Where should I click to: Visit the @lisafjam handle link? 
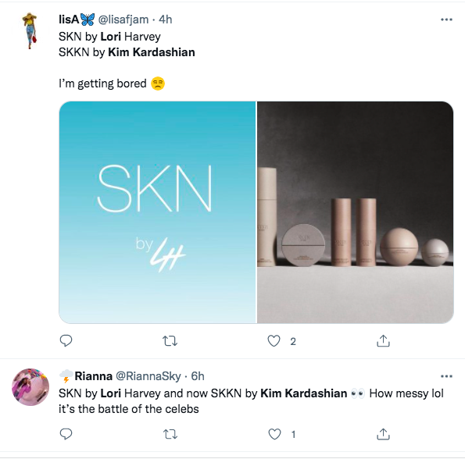123,20
